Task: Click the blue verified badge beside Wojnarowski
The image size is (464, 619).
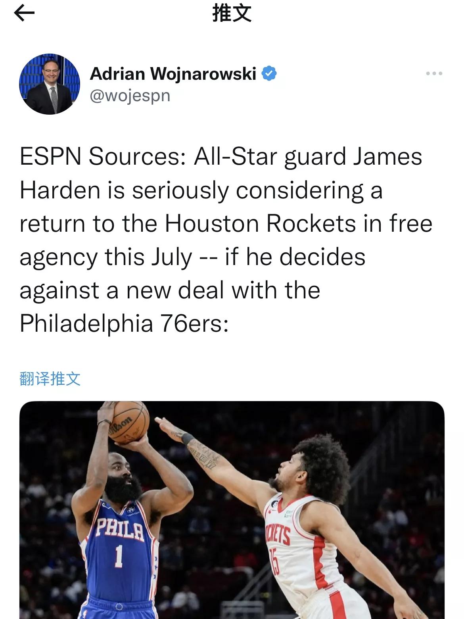Action: coord(269,73)
